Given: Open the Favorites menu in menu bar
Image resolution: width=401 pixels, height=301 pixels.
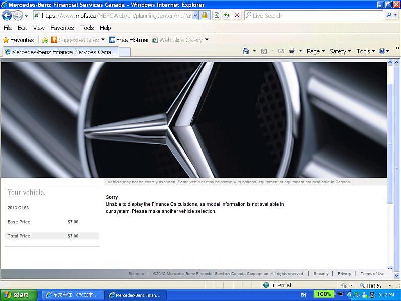Looking at the screenshot, I should click(62, 28).
